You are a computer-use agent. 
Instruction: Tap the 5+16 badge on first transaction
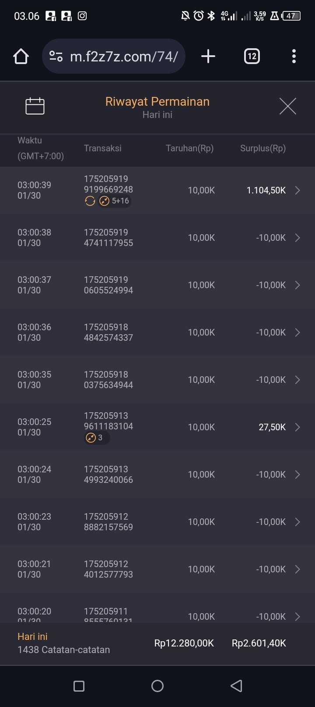coord(115,201)
